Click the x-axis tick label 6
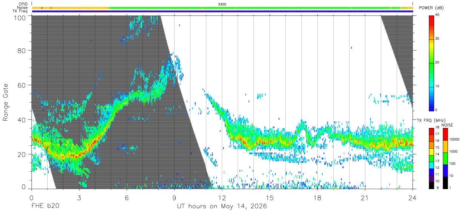This screenshot has width=464, height=214. 127,198
